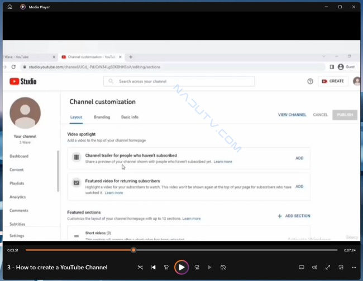The width and height of the screenshot is (363, 281).
Task: Add a channel trailer via ADD
Action: pyautogui.click(x=299, y=158)
